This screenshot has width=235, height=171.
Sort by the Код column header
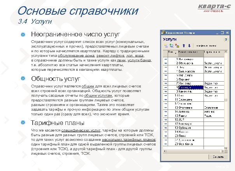click(173, 53)
